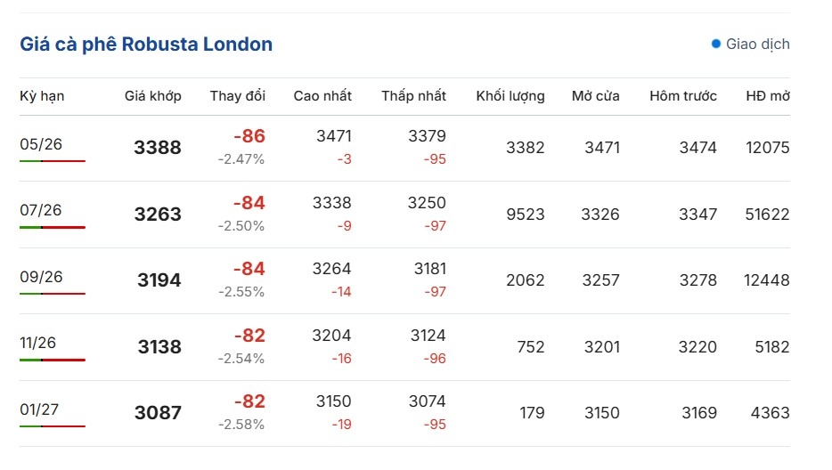The height and width of the screenshot is (470, 832).
Task: Click the blue trading status dot
Action: point(716,44)
